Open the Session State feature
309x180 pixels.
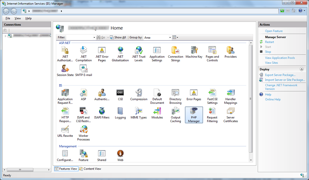65,71
